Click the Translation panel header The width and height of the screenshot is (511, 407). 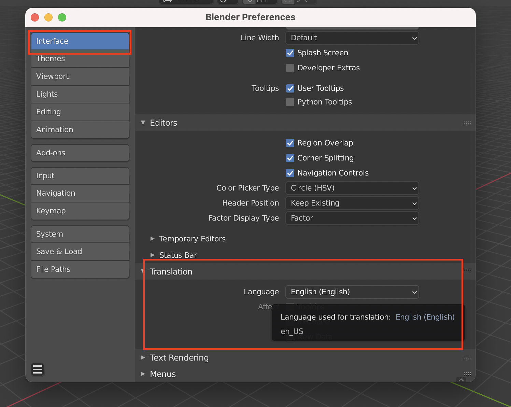pos(305,272)
